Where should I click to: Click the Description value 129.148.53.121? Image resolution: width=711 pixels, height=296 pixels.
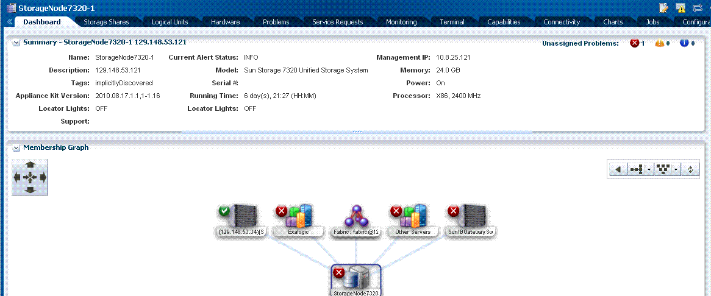tap(118, 70)
